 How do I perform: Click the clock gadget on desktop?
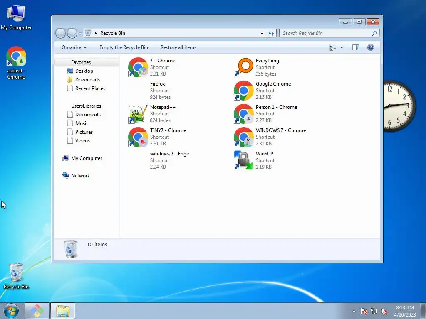coord(399,106)
